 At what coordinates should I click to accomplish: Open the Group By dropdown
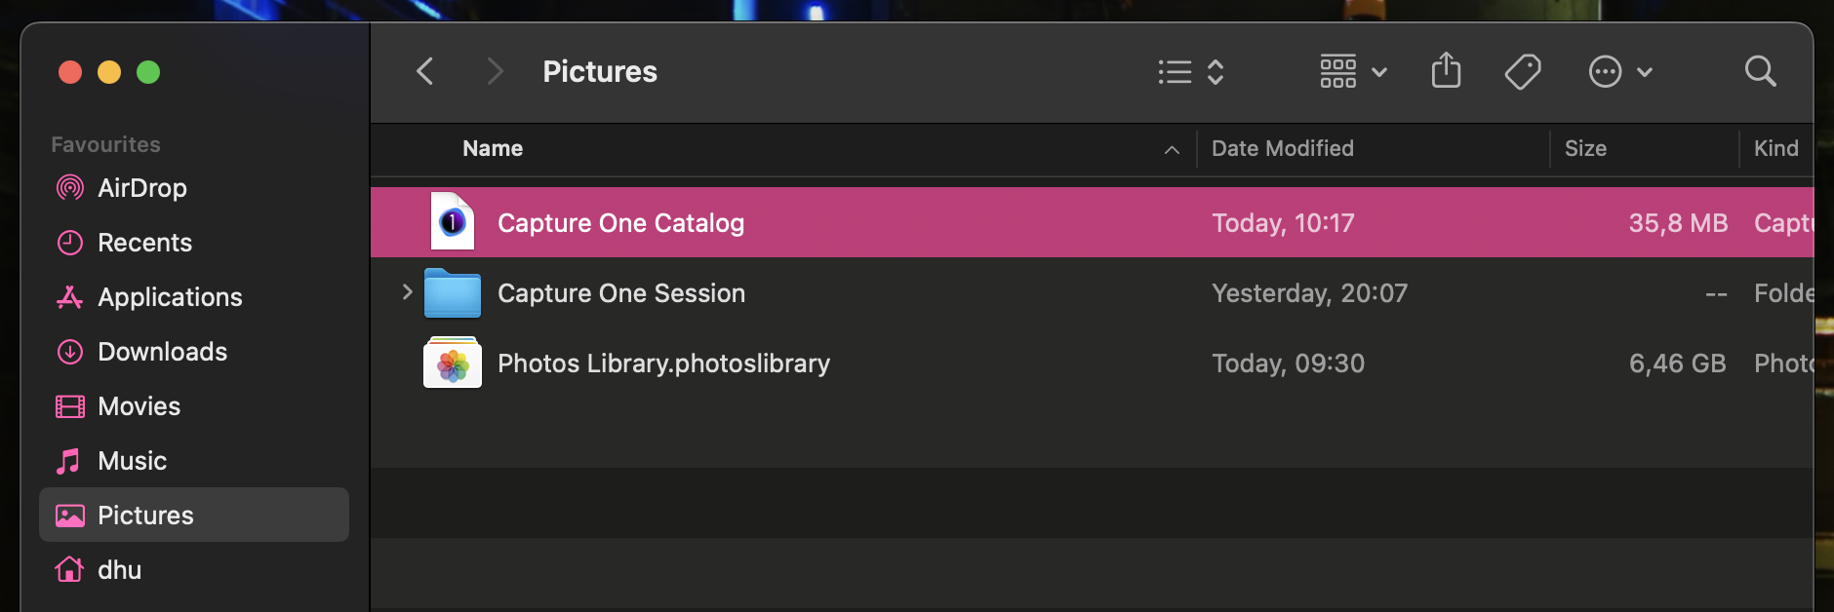pos(1353,72)
